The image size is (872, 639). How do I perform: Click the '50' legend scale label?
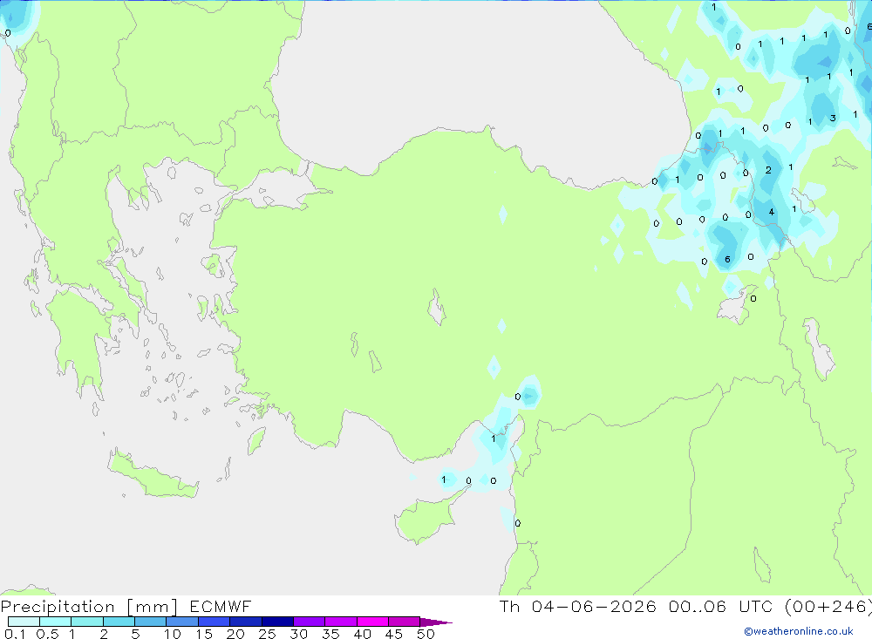pos(426,634)
